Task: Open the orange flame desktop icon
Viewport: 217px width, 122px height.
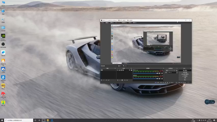Action: tap(3, 62)
